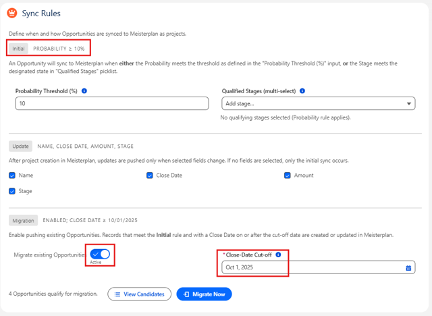The image size is (432, 316).
Task: Select the Update section badge
Action: point(20,147)
